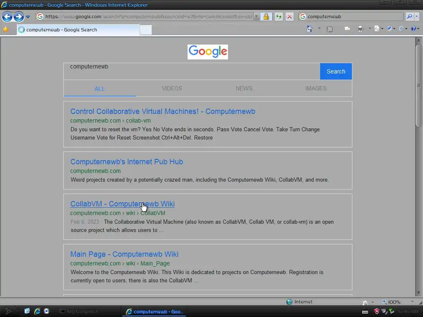Screen dimensions: 423x317
Task: Click the scrollbar down arrow
Action: 418,293
